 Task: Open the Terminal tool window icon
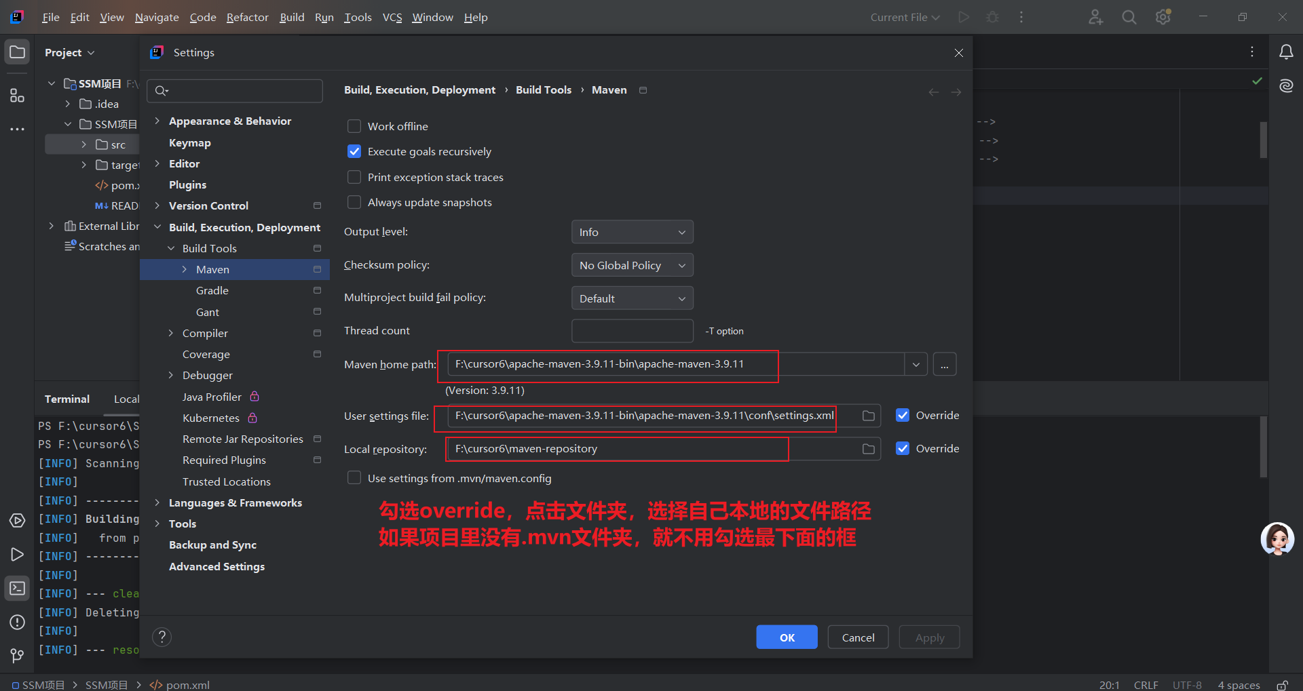(x=18, y=589)
